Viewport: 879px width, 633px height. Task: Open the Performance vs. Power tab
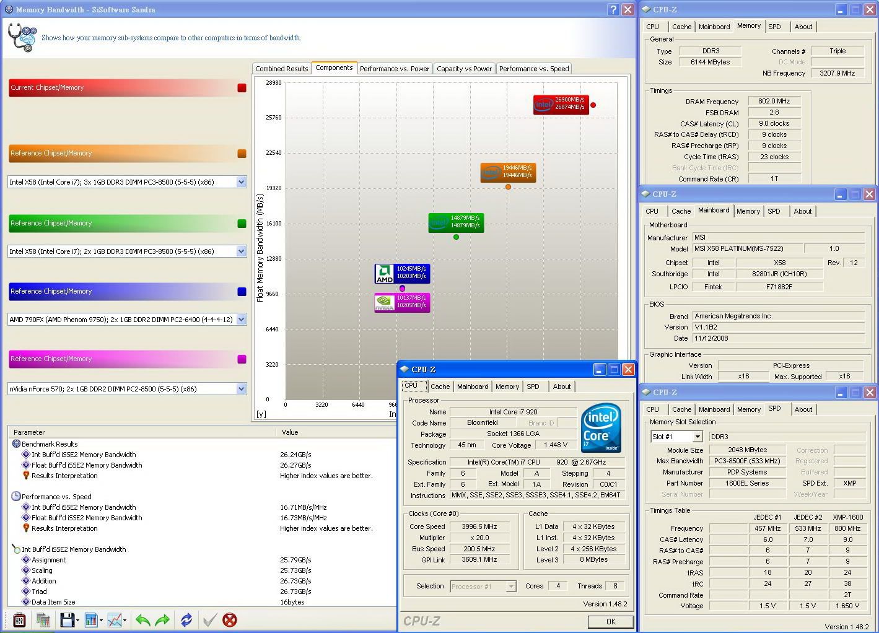[x=395, y=69]
